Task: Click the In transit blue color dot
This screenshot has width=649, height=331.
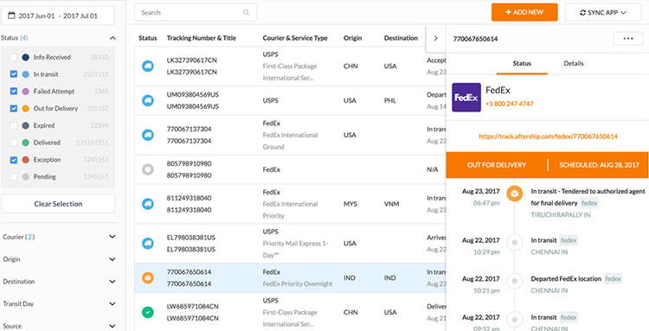Action: 26,74
